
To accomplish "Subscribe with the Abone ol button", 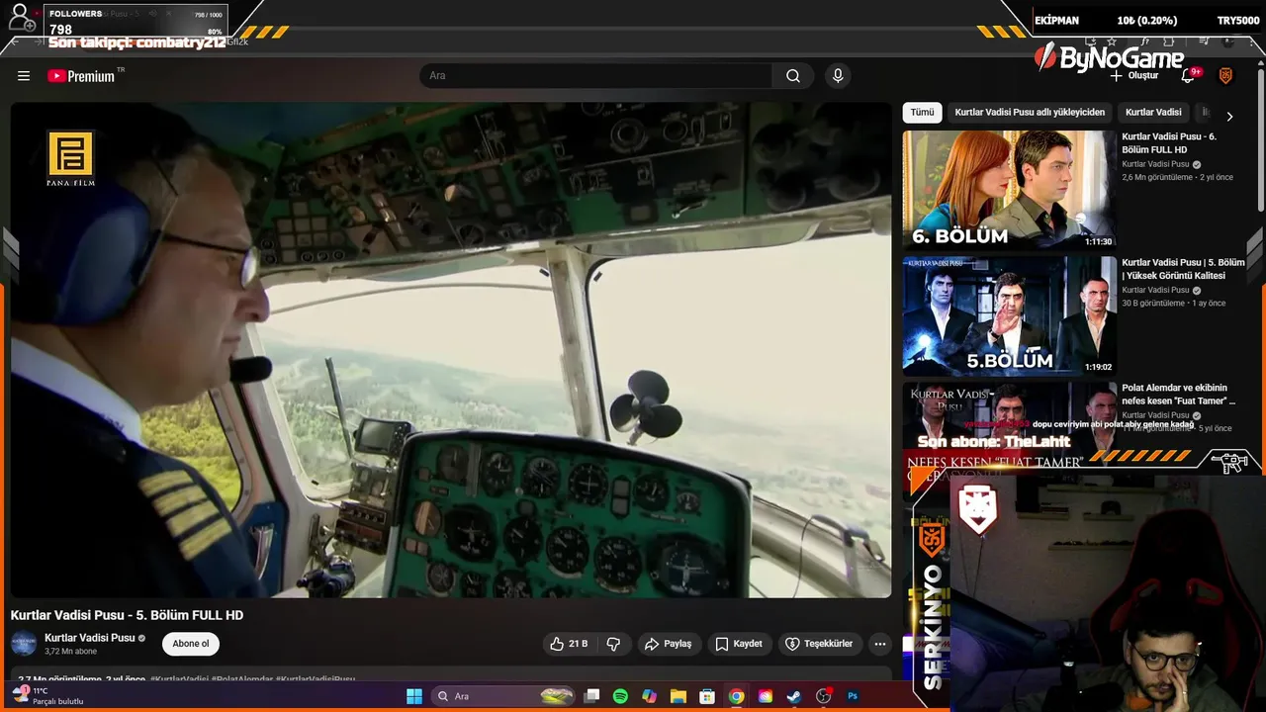I will pyautogui.click(x=191, y=644).
